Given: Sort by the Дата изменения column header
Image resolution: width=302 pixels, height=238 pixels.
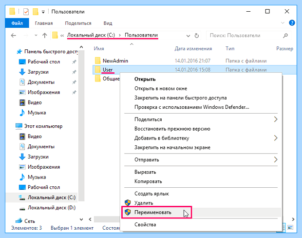Looking at the screenshot, I should click(193, 49).
